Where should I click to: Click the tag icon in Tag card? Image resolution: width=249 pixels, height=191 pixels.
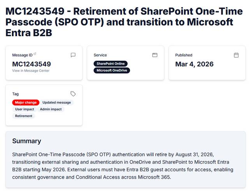73,94
